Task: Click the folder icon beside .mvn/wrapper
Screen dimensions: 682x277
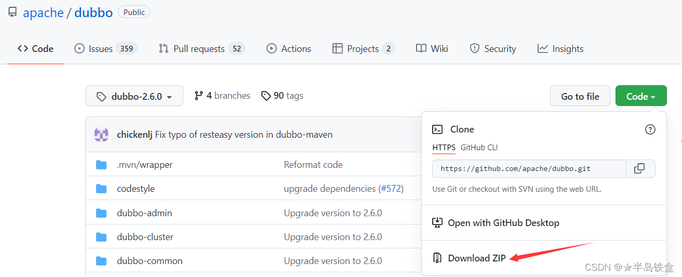Action: point(101,165)
